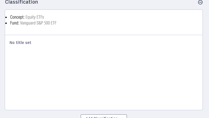209x118 pixels.
Task: Click the Classification section heading
Action: [x=22, y=2]
